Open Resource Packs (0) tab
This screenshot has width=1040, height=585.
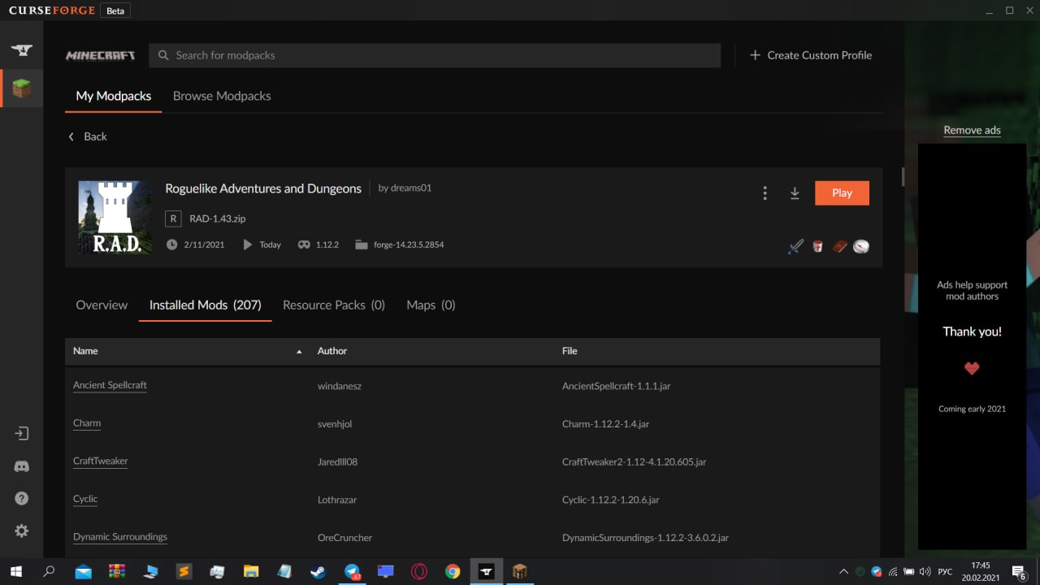coord(334,305)
